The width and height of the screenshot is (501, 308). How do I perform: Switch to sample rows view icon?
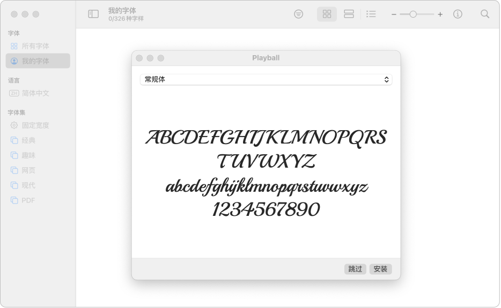point(349,14)
